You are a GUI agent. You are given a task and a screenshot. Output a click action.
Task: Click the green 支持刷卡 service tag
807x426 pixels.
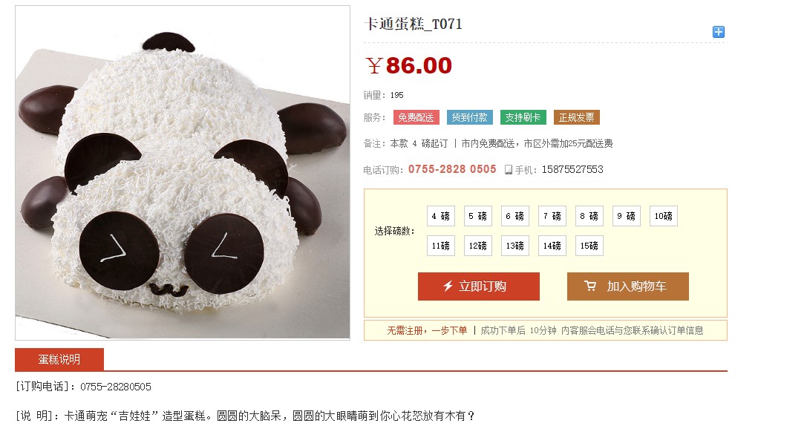pyautogui.click(x=523, y=117)
